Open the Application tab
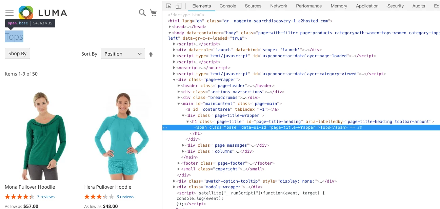440x209 pixels. (367, 6)
